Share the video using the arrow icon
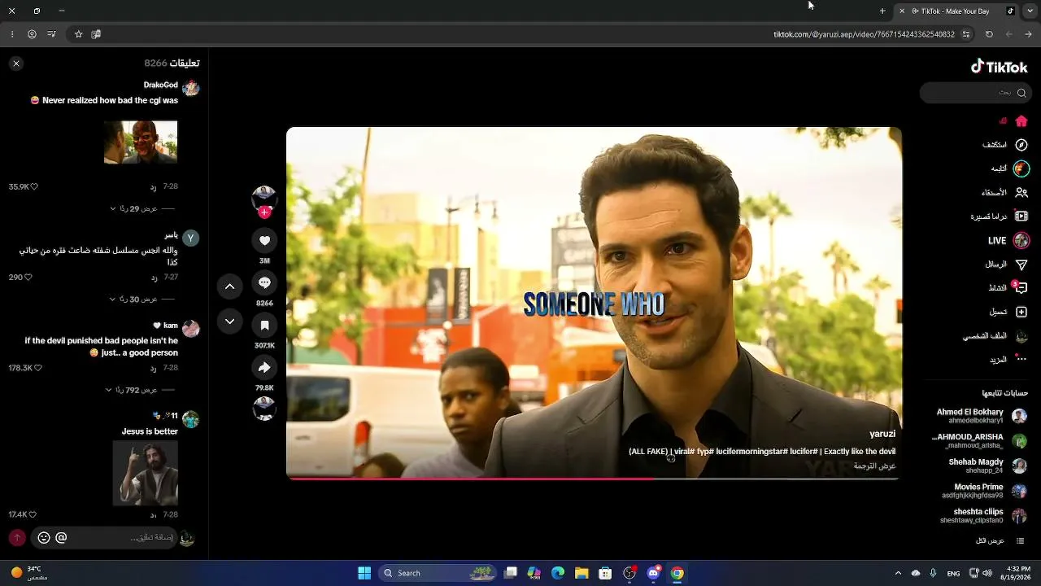 click(264, 367)
